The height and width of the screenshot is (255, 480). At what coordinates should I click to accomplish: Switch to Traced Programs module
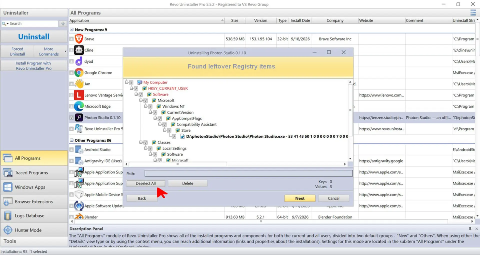pyautogui.click(x=34, y=173)
